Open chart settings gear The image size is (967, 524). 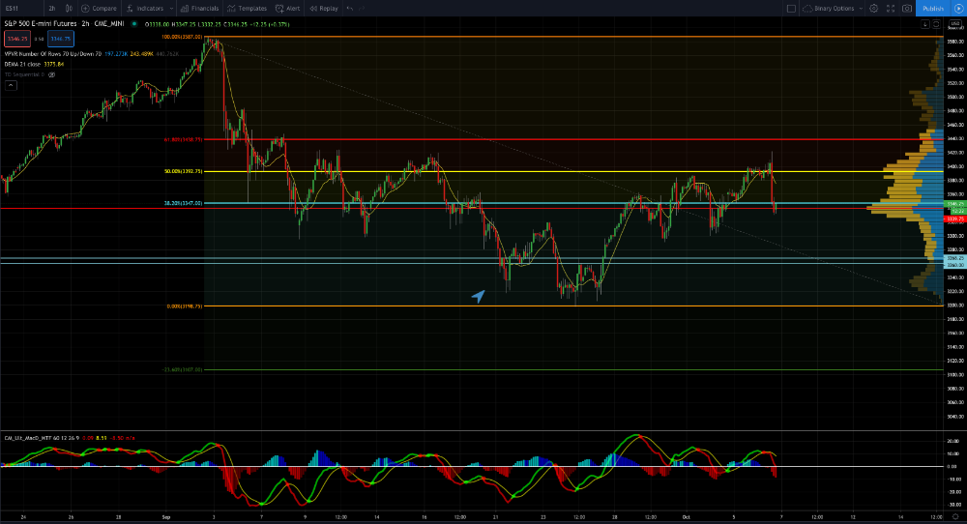pyautogui.click(x=873, y=8)
